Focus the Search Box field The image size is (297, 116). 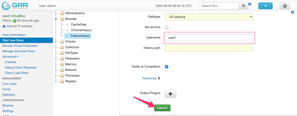tap(219, 6)
